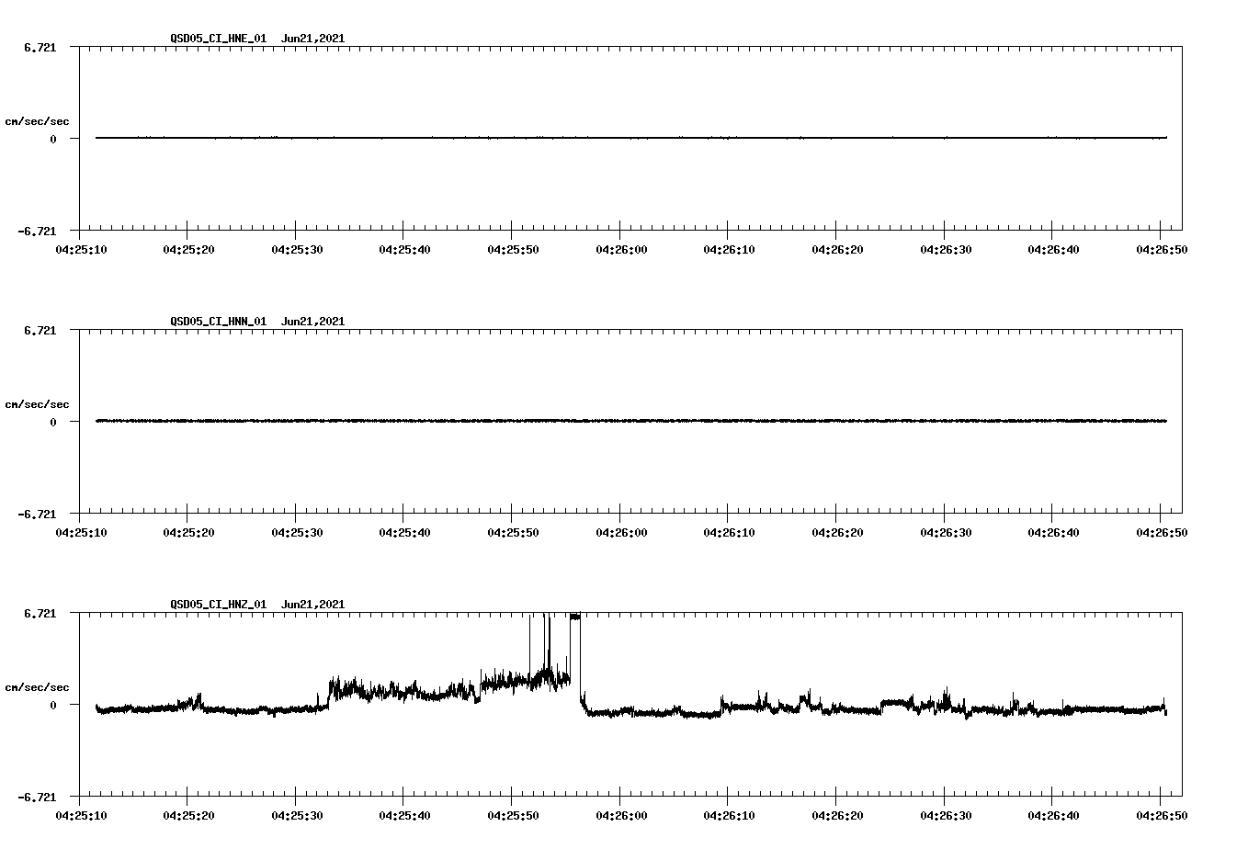Click the 04:26:30 time label under HNN plot

click(945, 532)
